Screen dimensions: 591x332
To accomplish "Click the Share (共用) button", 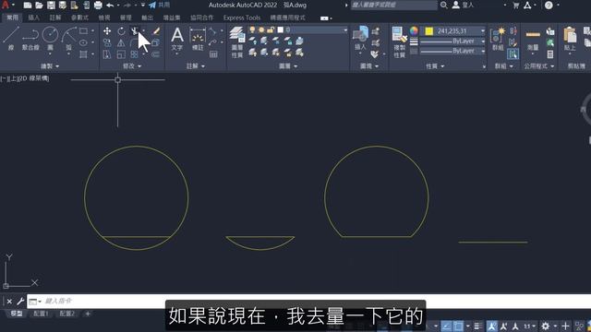I will [x=159, y=5].
